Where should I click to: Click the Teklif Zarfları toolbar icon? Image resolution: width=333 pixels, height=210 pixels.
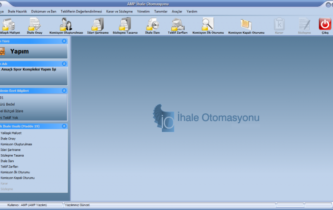(178, 24)
